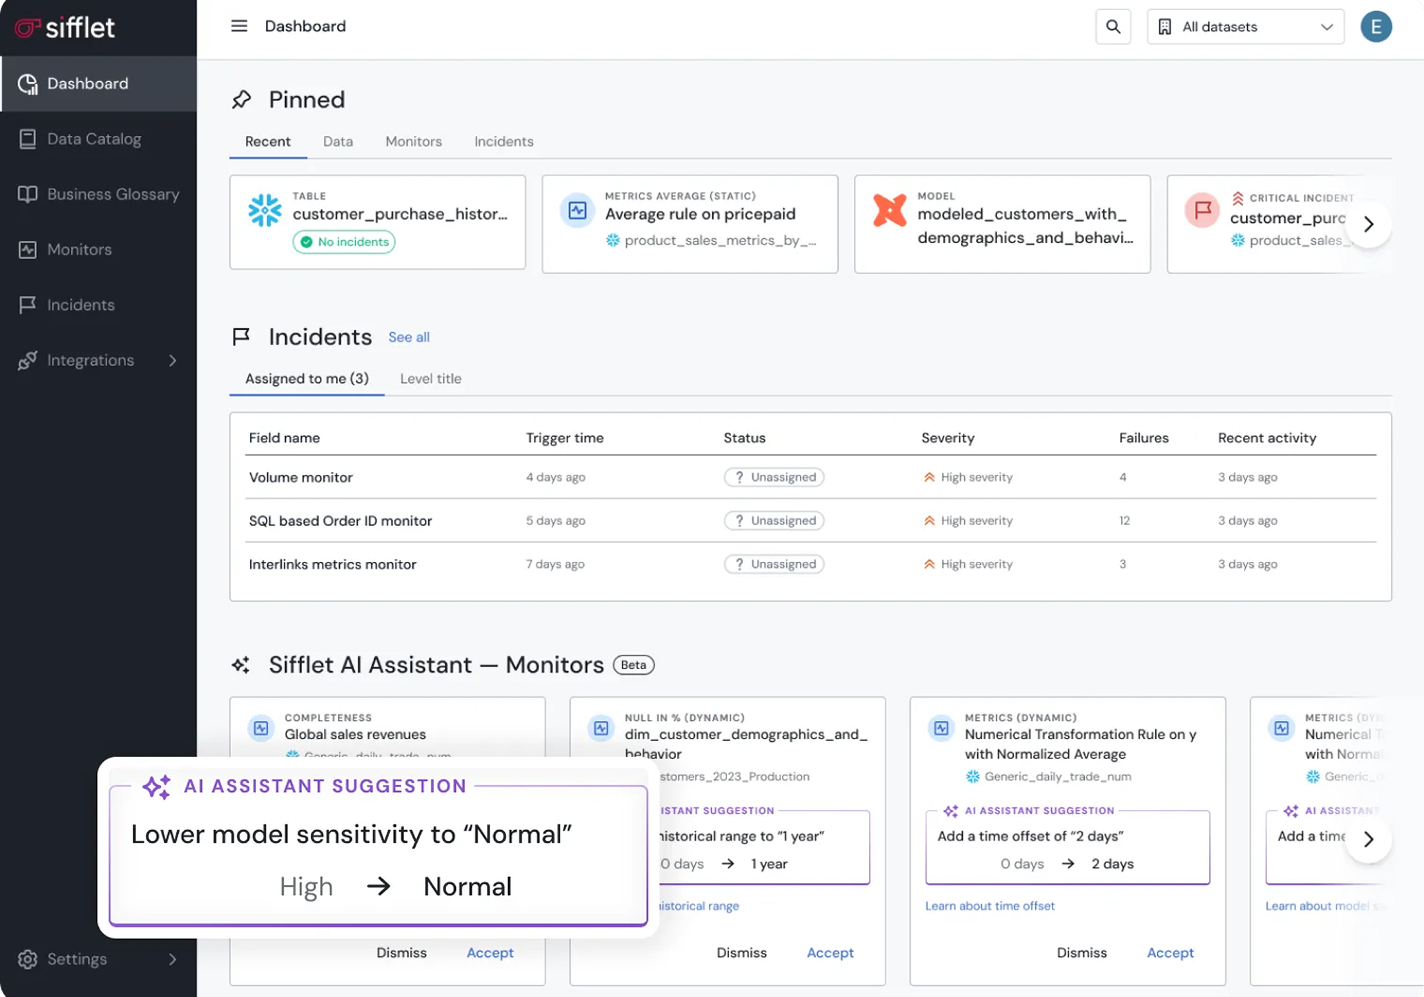
Task: Click the search magnifier icon
Action: coord(1113,27)
